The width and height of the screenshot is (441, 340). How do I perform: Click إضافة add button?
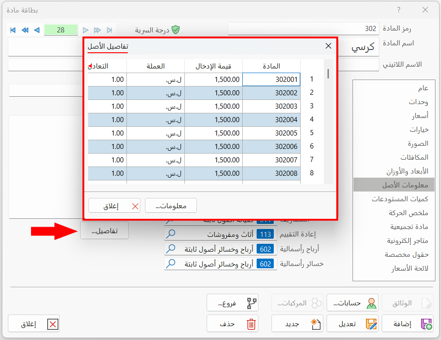pyautogui.click(x=408, y=323)
